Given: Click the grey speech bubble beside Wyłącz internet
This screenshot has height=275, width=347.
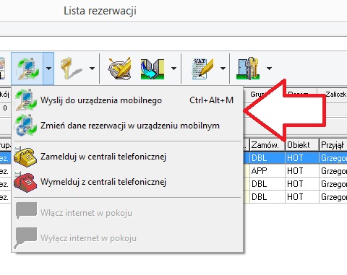Looking at the screenshot, I should tap(26, 237).
